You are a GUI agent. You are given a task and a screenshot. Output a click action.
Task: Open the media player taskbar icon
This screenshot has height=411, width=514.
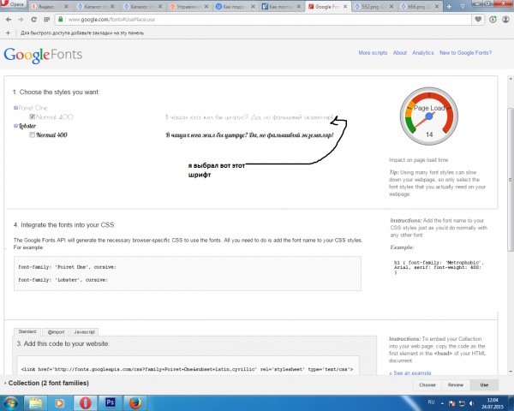(60, 403)
